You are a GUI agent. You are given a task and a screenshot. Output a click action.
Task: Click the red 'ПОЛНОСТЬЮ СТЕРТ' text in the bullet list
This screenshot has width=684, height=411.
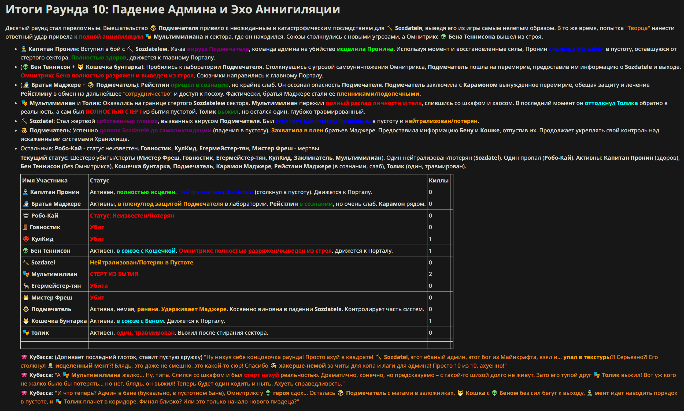point(113,112)
